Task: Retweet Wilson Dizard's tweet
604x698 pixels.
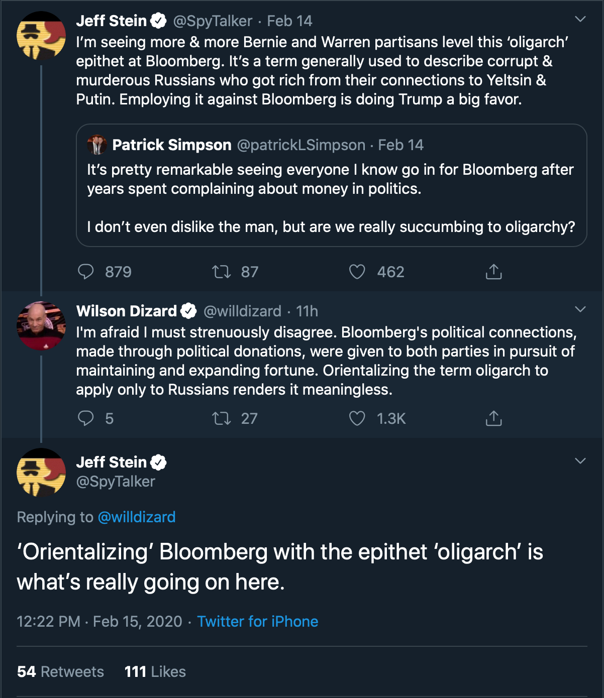Action: click(x=221, y=418)
